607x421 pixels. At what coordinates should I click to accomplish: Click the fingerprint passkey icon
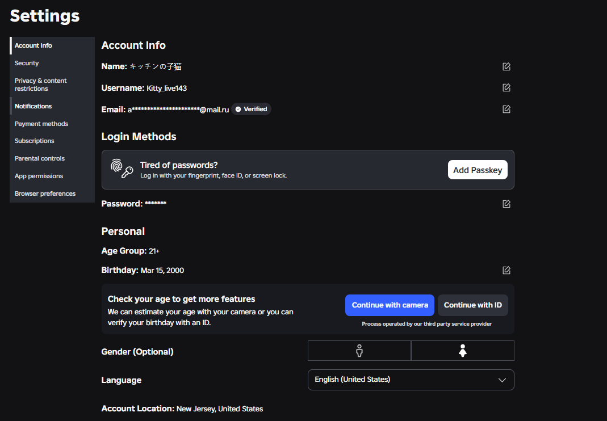(122, 169)
